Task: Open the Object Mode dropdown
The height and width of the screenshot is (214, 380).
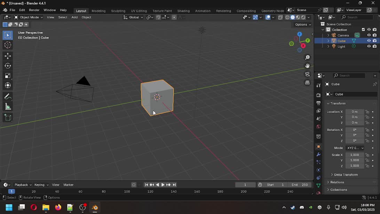Action: 29,17
